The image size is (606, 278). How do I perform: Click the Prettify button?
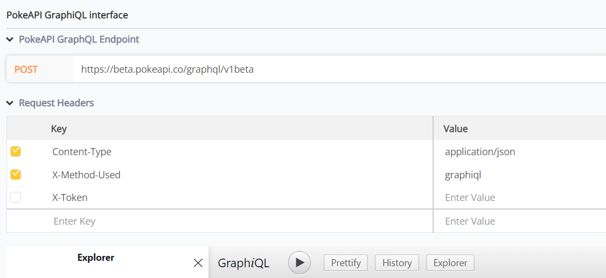[346, 263]
